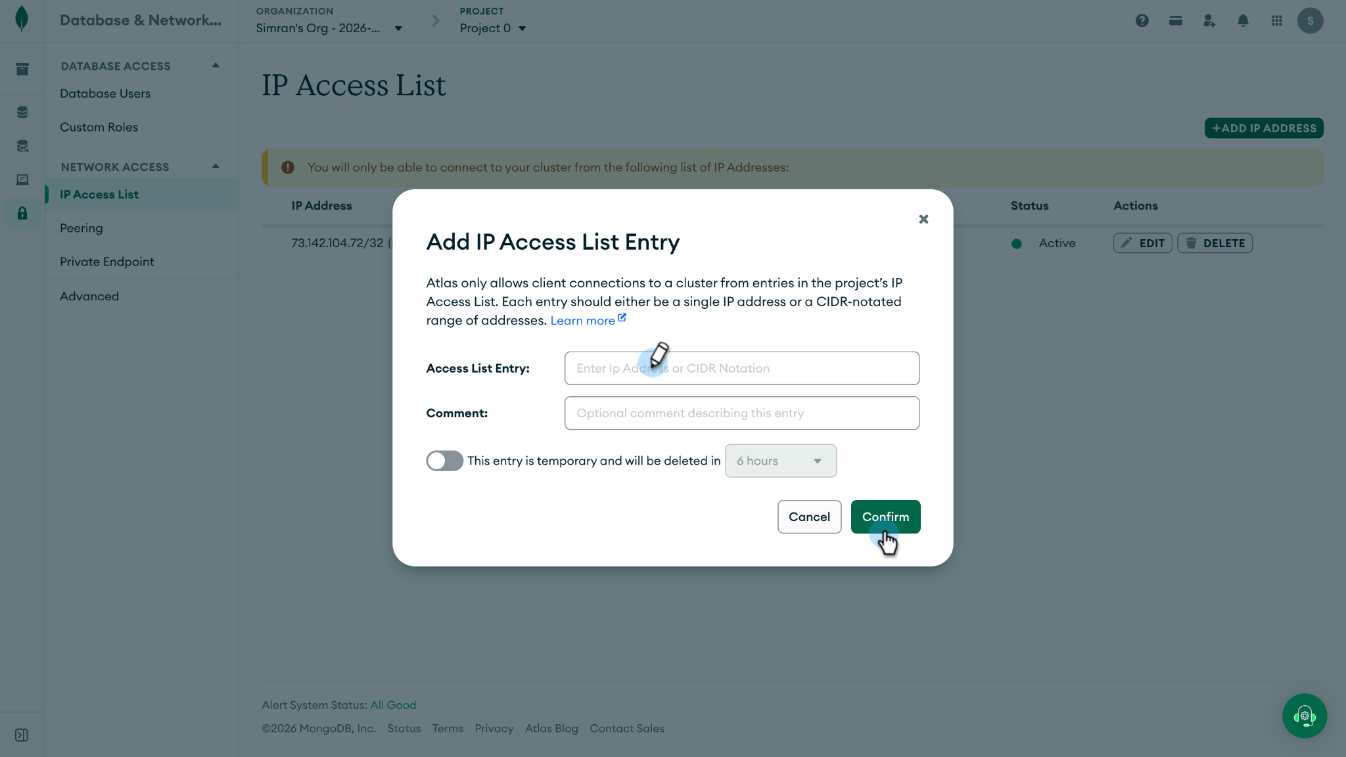The width and height of the screenshot is (1346, 757).
Task: Focus the Access List Entry field
Action: click(x=741, y=368)
